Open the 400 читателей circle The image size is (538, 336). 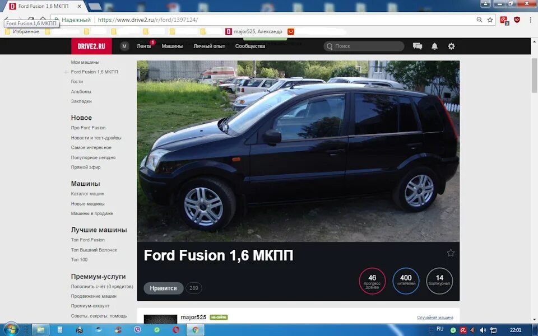(406, 281)
